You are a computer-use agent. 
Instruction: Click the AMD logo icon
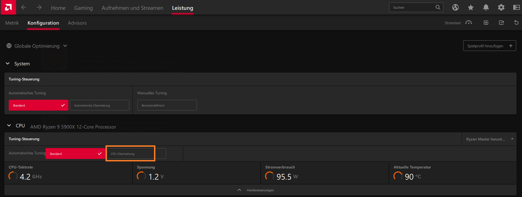(x=8, y=7)
